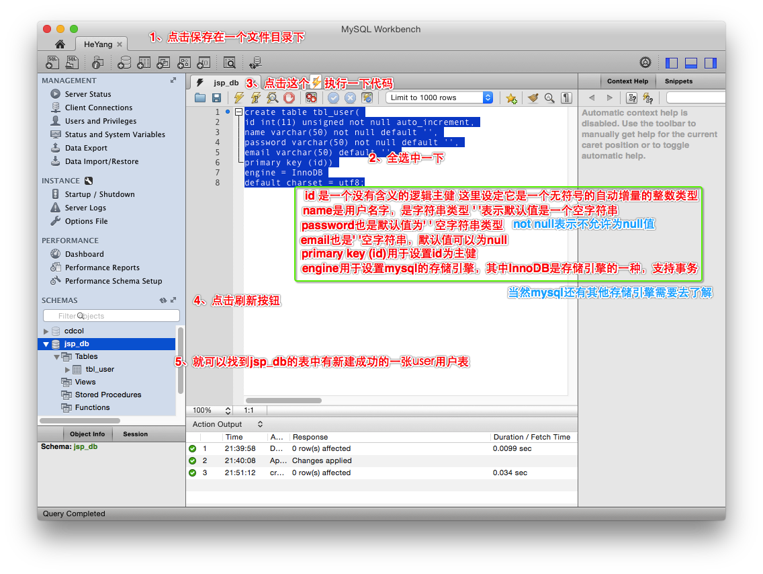Screen dimensions: 763x574
Task: Toggle left sidebar visibility
Action: tap(672, 63)
